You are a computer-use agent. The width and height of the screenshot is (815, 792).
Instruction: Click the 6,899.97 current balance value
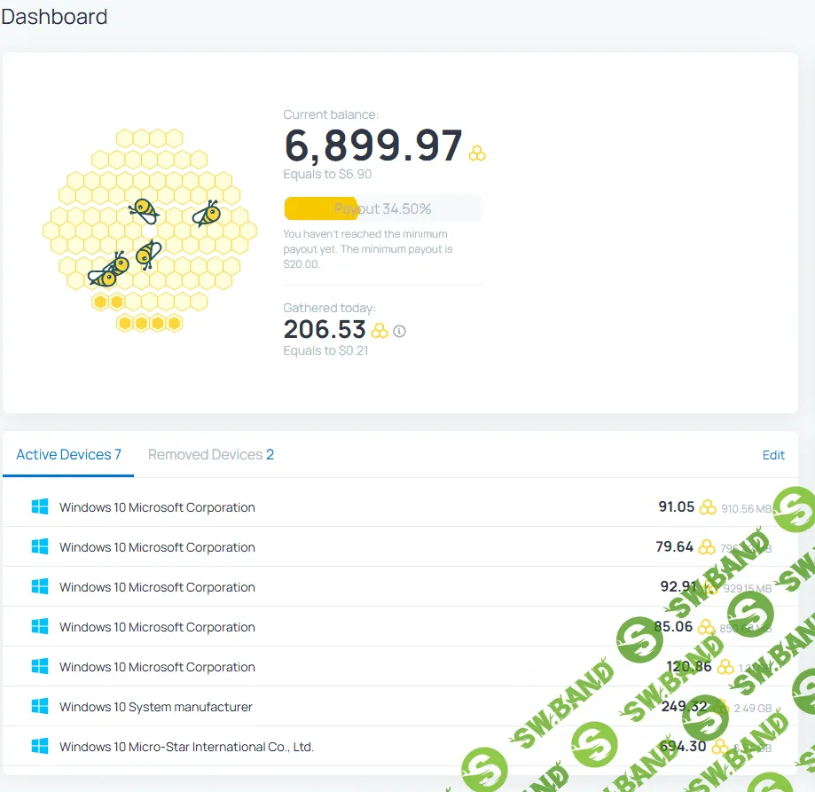click(x=373, y=145)
